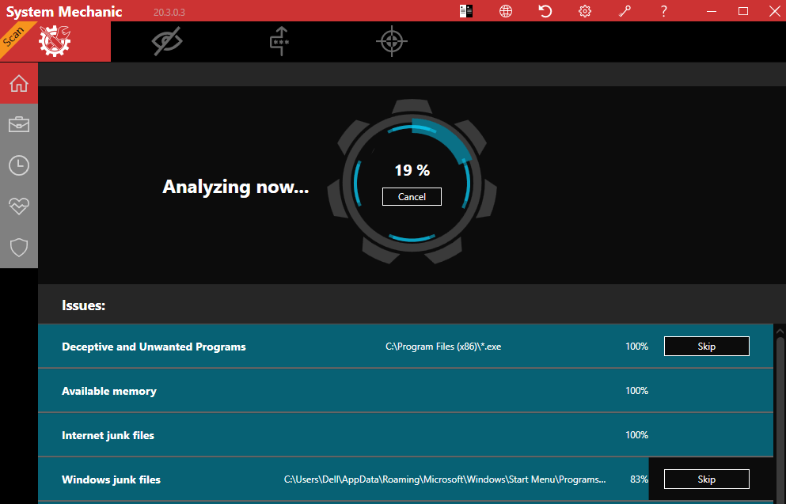Select the Available memory issue row
Image resolution: width=786 pixels, height=504 pixels.
317,391
